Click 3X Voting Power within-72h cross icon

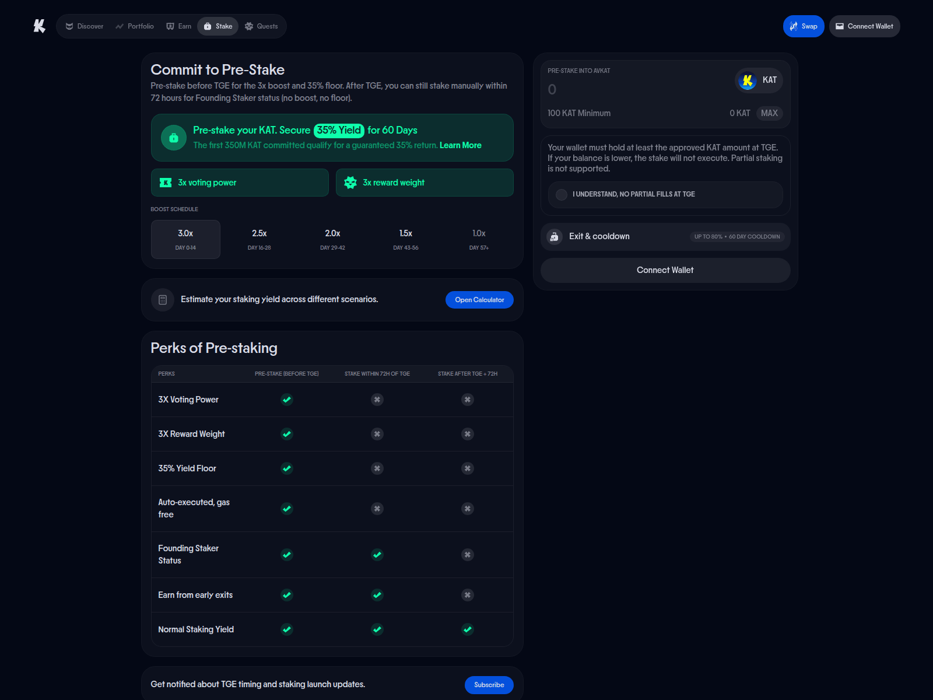point(377,400)
